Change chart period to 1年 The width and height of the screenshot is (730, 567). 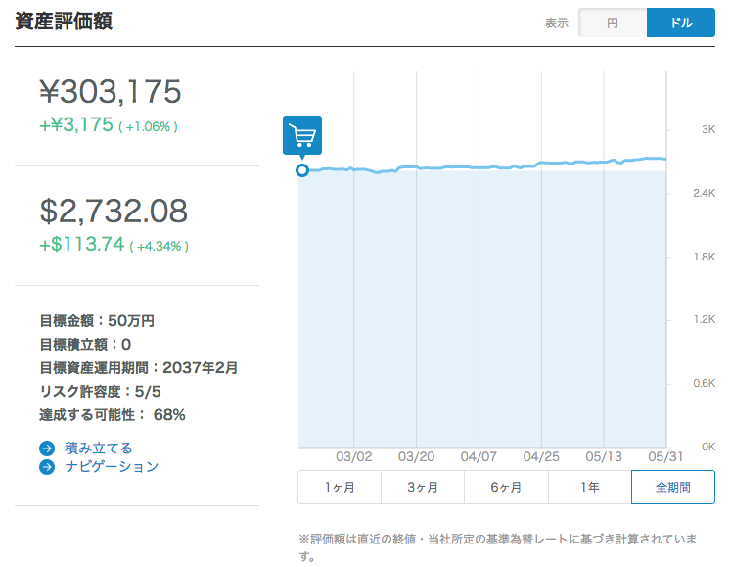tap(589, 487)
